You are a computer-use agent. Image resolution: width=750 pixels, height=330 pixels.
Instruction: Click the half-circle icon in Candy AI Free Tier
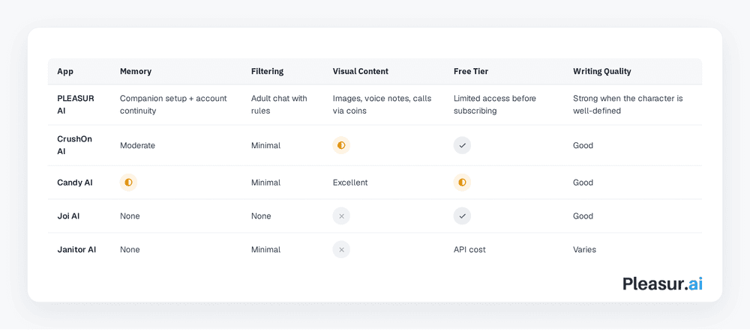462,183
